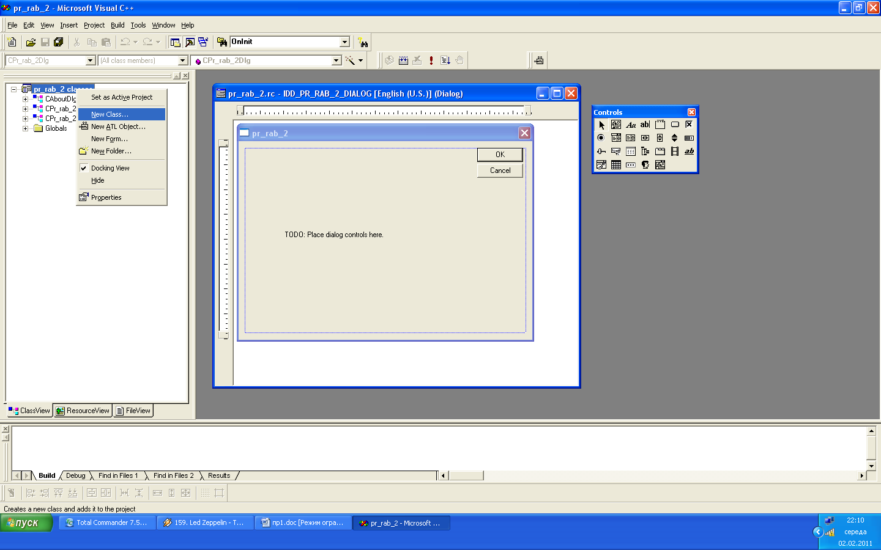The image size is (881, 550).
Task: Open the Find in Files 2 output tab
Action: tap(173, 475)
